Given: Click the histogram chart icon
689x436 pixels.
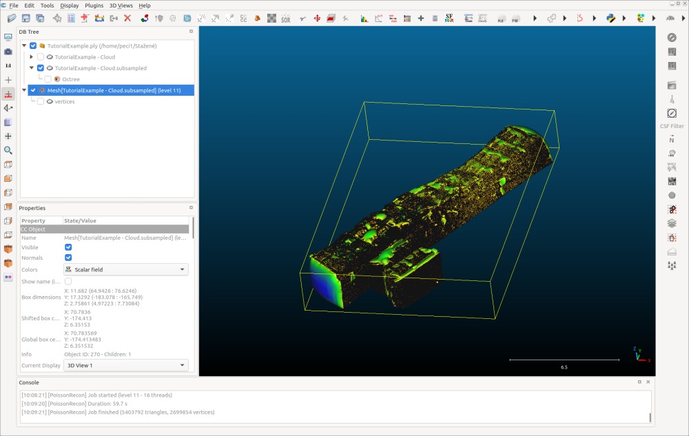Looking at the screenshot, I should (364, 19).
